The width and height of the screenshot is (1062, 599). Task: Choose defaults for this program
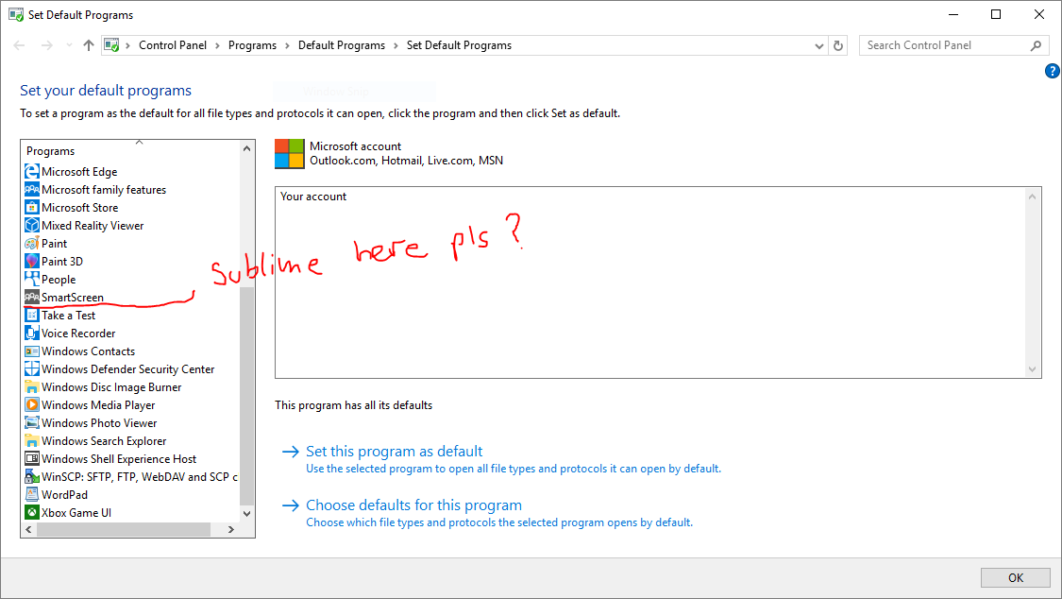pyautogui.click(x=413, y=505)
